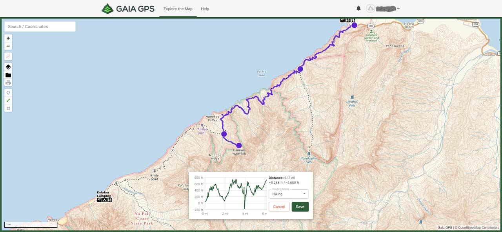This screenshot has height=232, width=502.
Task: Save the route
Action: click(300, 207)
